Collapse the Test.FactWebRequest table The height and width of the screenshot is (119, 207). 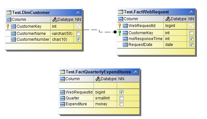tap(191, 12)
